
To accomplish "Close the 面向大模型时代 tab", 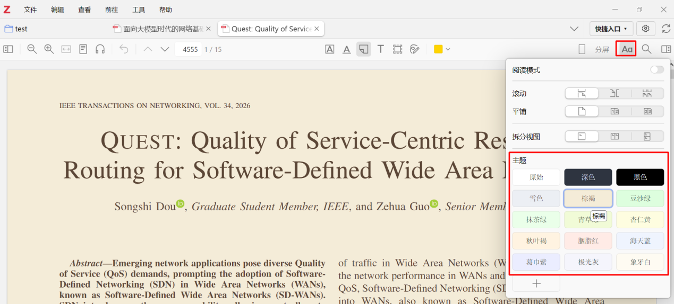I will click(208, 29).
